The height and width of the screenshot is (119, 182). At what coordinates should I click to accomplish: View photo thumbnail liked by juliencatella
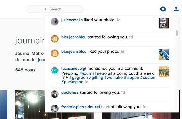coord(164,23)
